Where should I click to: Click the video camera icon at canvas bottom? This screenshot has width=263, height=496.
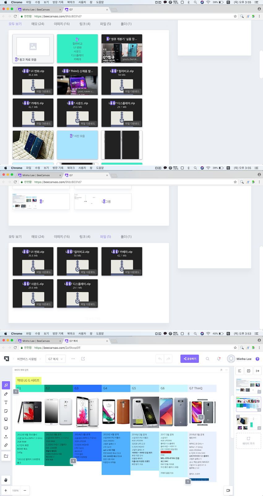(228, 490)
